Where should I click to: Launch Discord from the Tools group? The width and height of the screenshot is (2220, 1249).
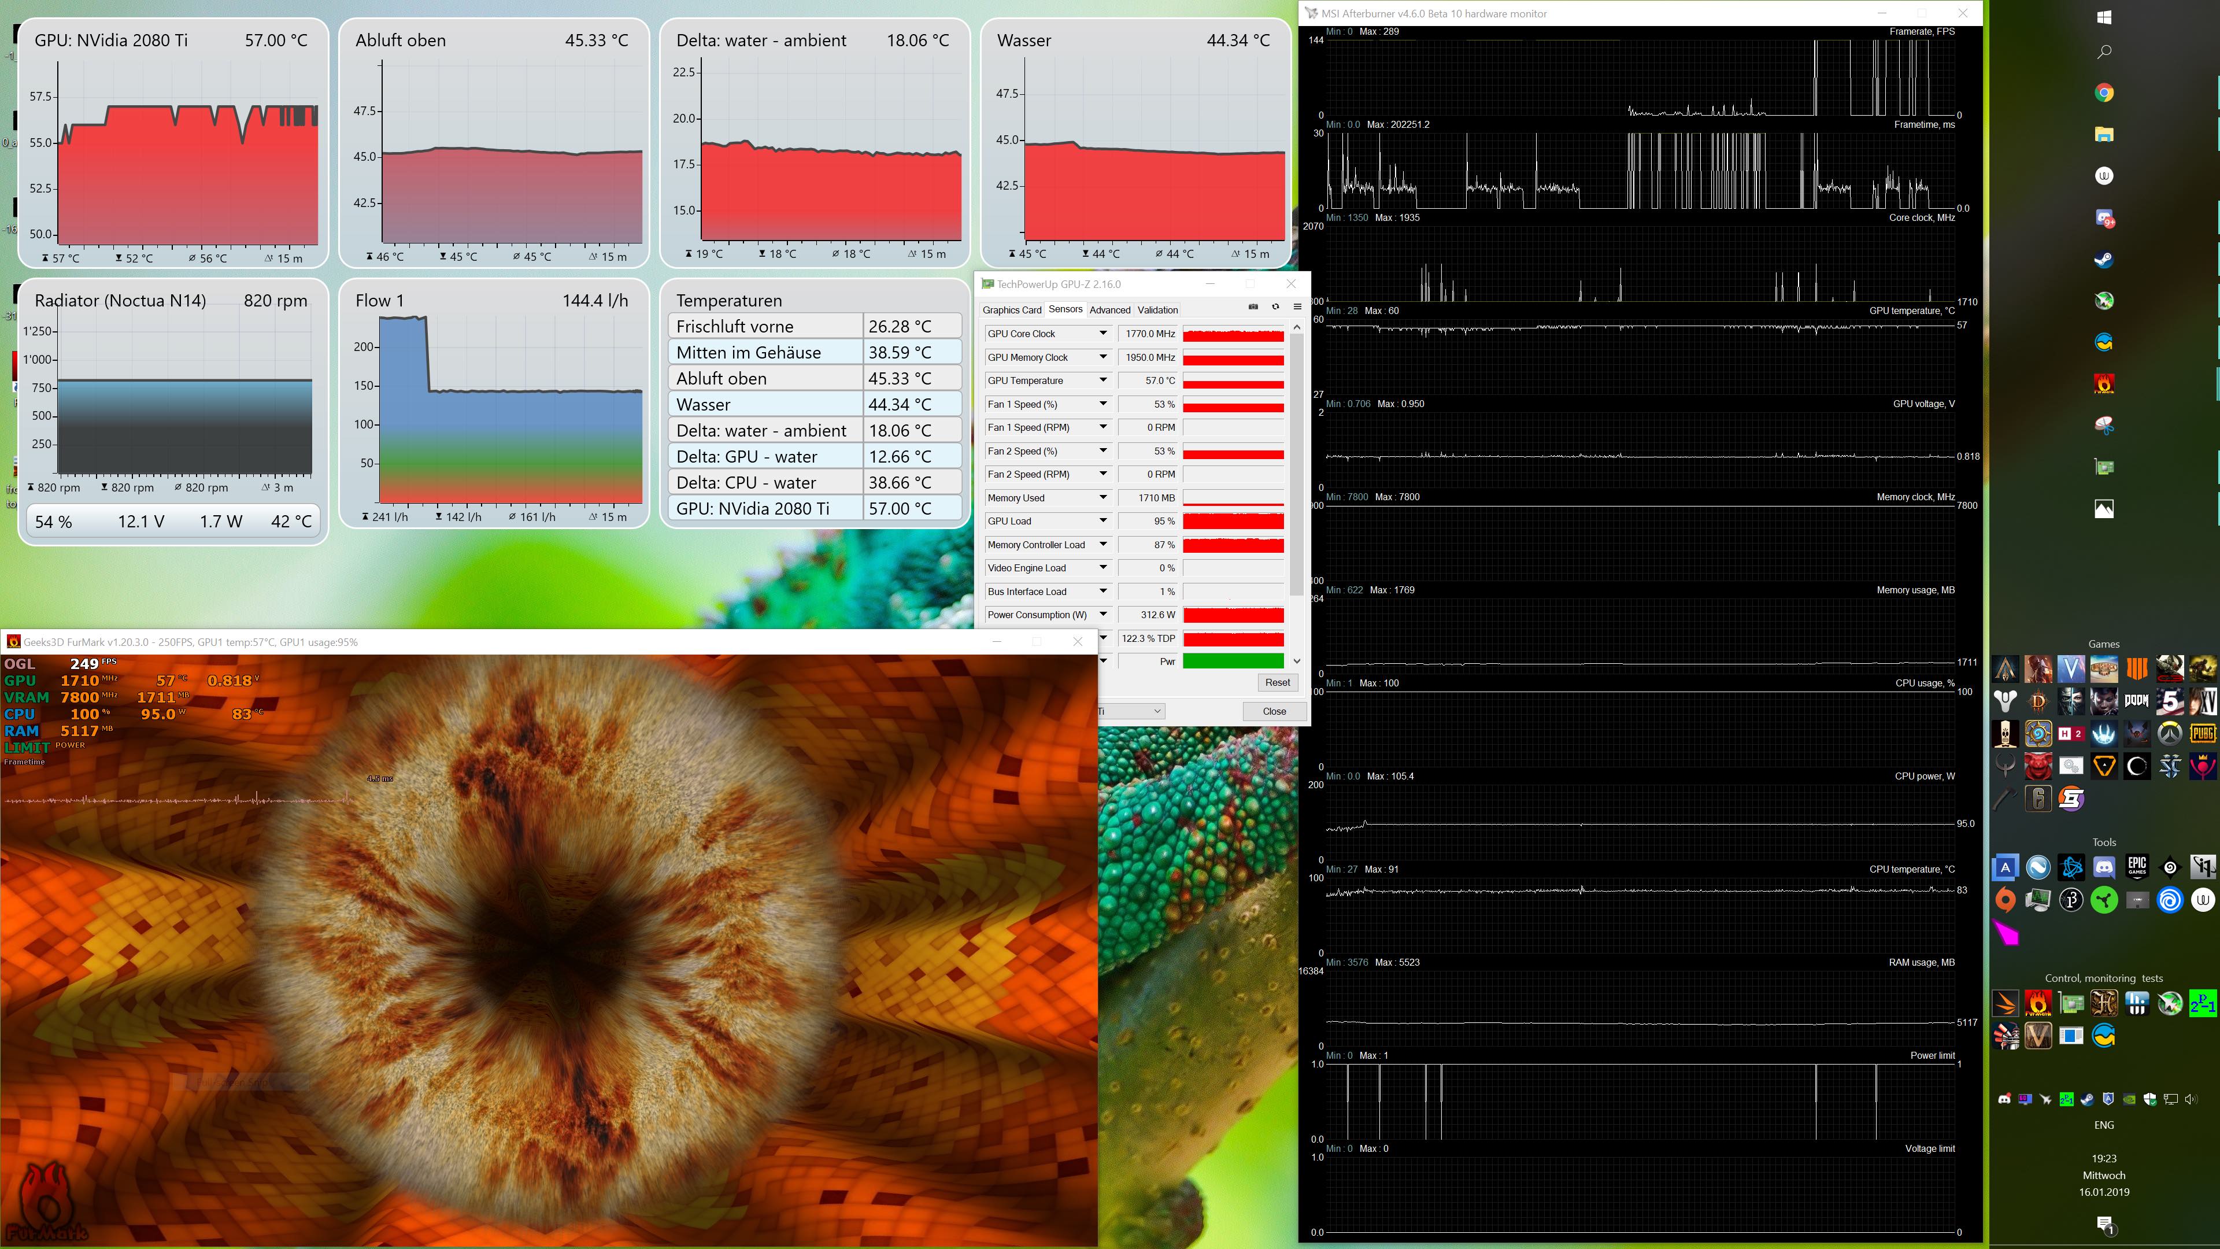pyautogui.click(x=2104, y=867)
